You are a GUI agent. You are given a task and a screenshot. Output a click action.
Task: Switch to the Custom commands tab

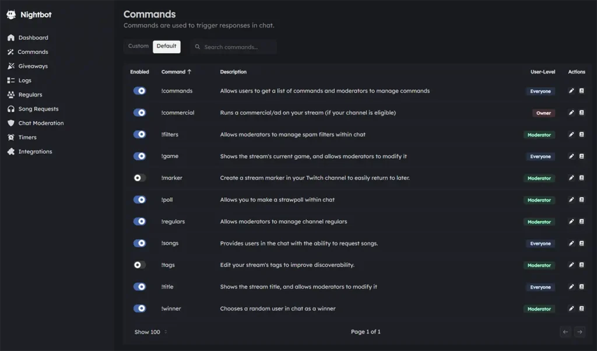click(x=138, y=47)
